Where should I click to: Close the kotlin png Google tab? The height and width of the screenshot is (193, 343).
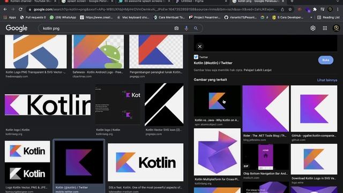[283, 1]
